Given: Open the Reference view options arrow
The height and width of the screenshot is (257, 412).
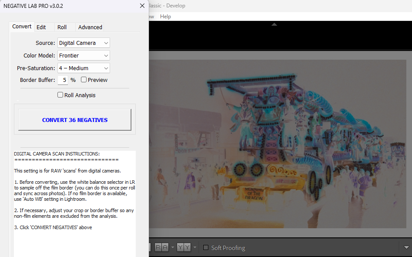Looking at the screenshot, I should point(172,247).
